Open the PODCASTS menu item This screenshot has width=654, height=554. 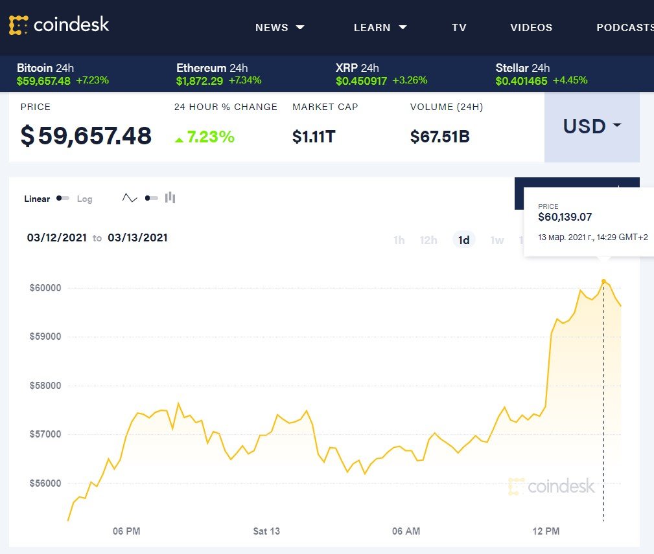point(625,27)
